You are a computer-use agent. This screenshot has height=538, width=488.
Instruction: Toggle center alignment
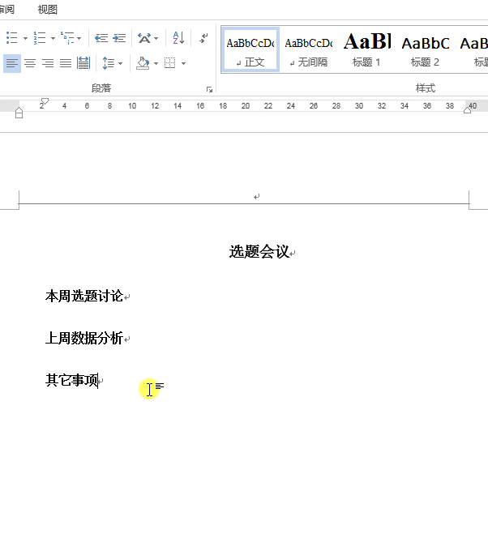click(x=30, y=63)
